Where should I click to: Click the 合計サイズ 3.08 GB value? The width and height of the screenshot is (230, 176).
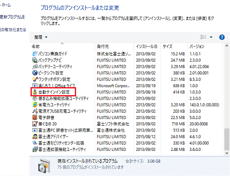[154, 161]
